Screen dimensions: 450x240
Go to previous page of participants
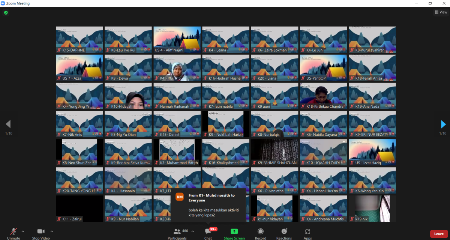click(8, 124)
